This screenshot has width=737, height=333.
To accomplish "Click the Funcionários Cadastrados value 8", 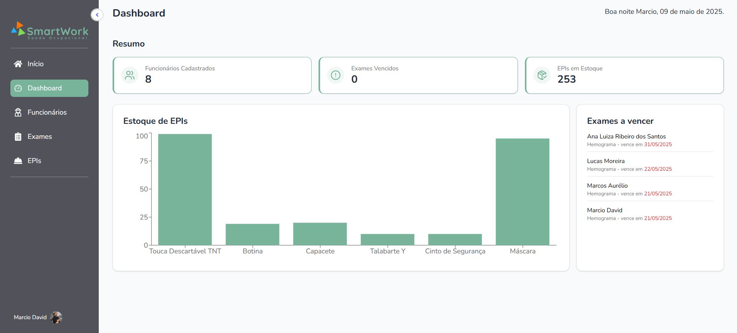I will click(148, 79).
